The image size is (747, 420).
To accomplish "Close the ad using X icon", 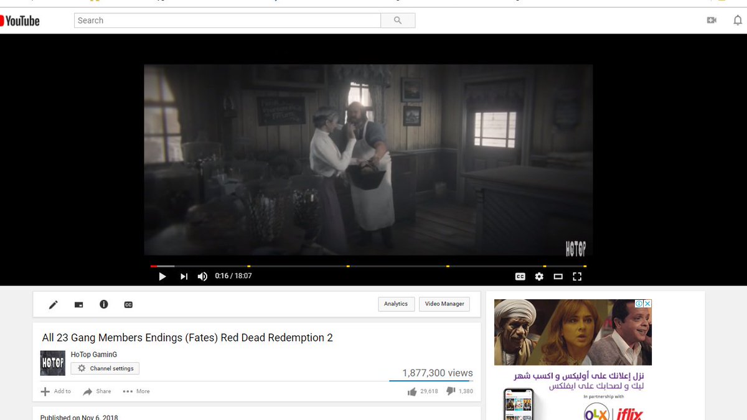I will pyautogui.click(x=647, y=304).
